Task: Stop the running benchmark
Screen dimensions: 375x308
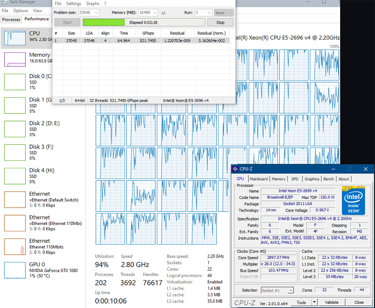Action: (220, 22)
